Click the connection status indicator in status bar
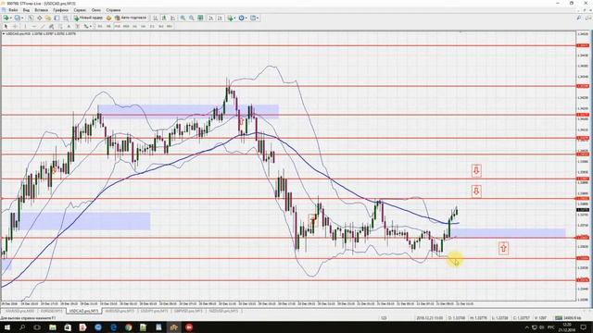Viewport: 593px width, 333px height. pyautogui.click(x=569, y=318)
